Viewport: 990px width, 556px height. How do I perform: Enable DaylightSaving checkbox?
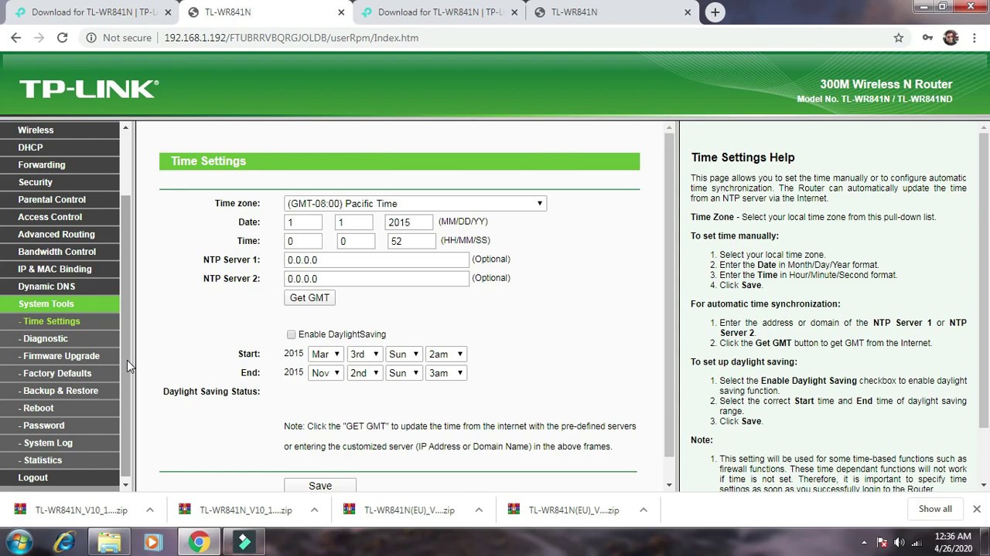pyautogui.click(x=291, y=334)
